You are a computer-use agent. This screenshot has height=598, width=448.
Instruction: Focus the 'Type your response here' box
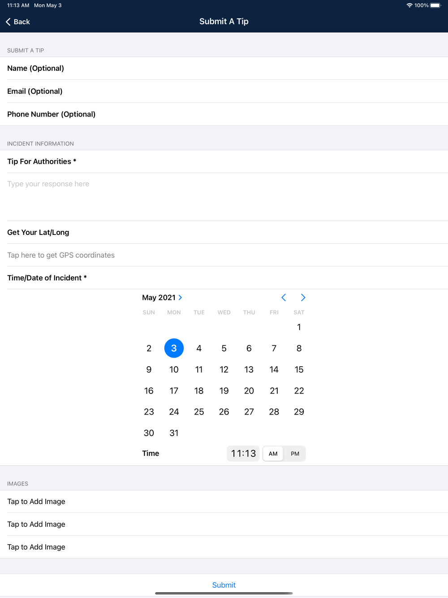[x=224, y=197]
